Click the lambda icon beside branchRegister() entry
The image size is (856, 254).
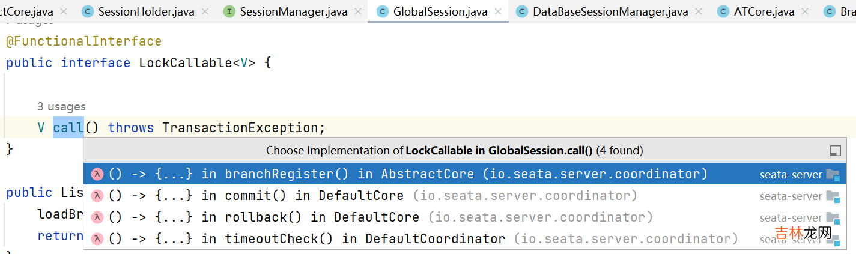[97, 175]
